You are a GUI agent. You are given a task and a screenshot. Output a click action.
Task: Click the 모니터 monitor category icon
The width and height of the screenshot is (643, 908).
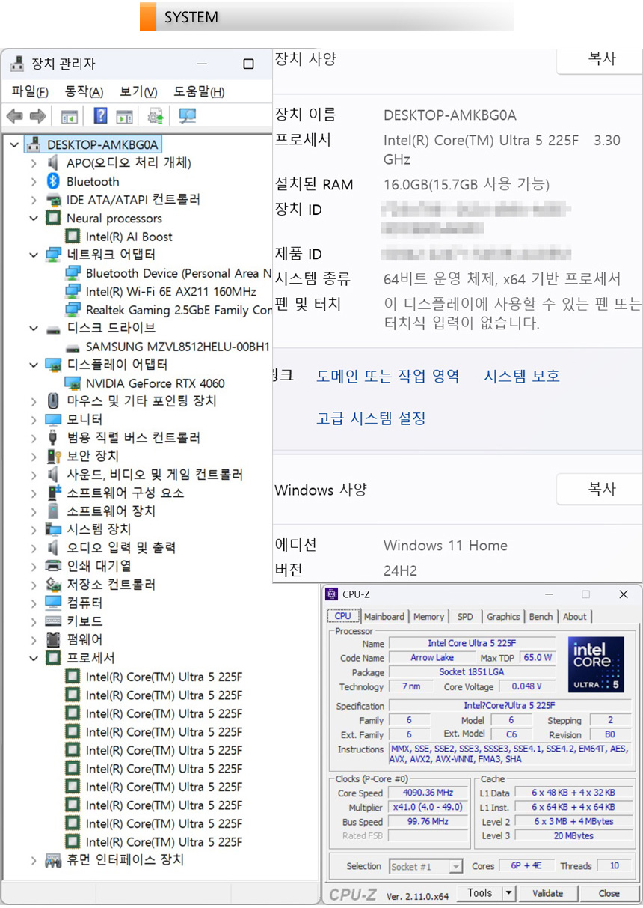click(53, 420)
